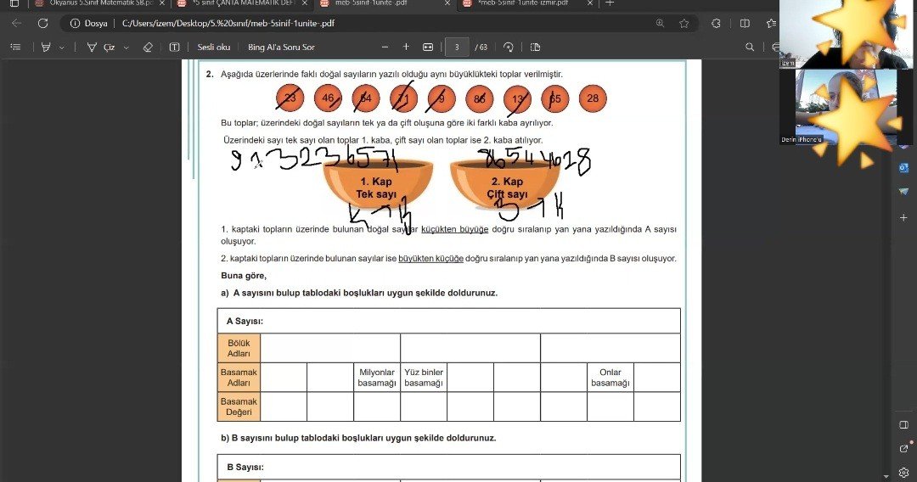Select the highlighter tool
Screen dimensions: 917x482
tap(46, 48)
